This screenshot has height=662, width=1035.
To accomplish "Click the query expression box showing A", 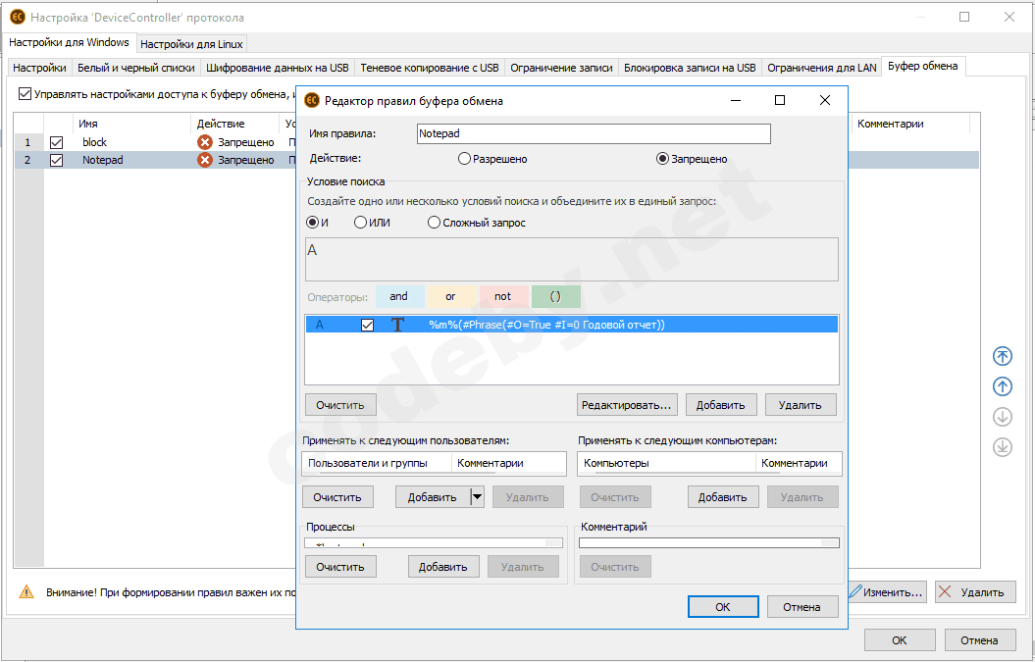I will click(x=572, y=259).
